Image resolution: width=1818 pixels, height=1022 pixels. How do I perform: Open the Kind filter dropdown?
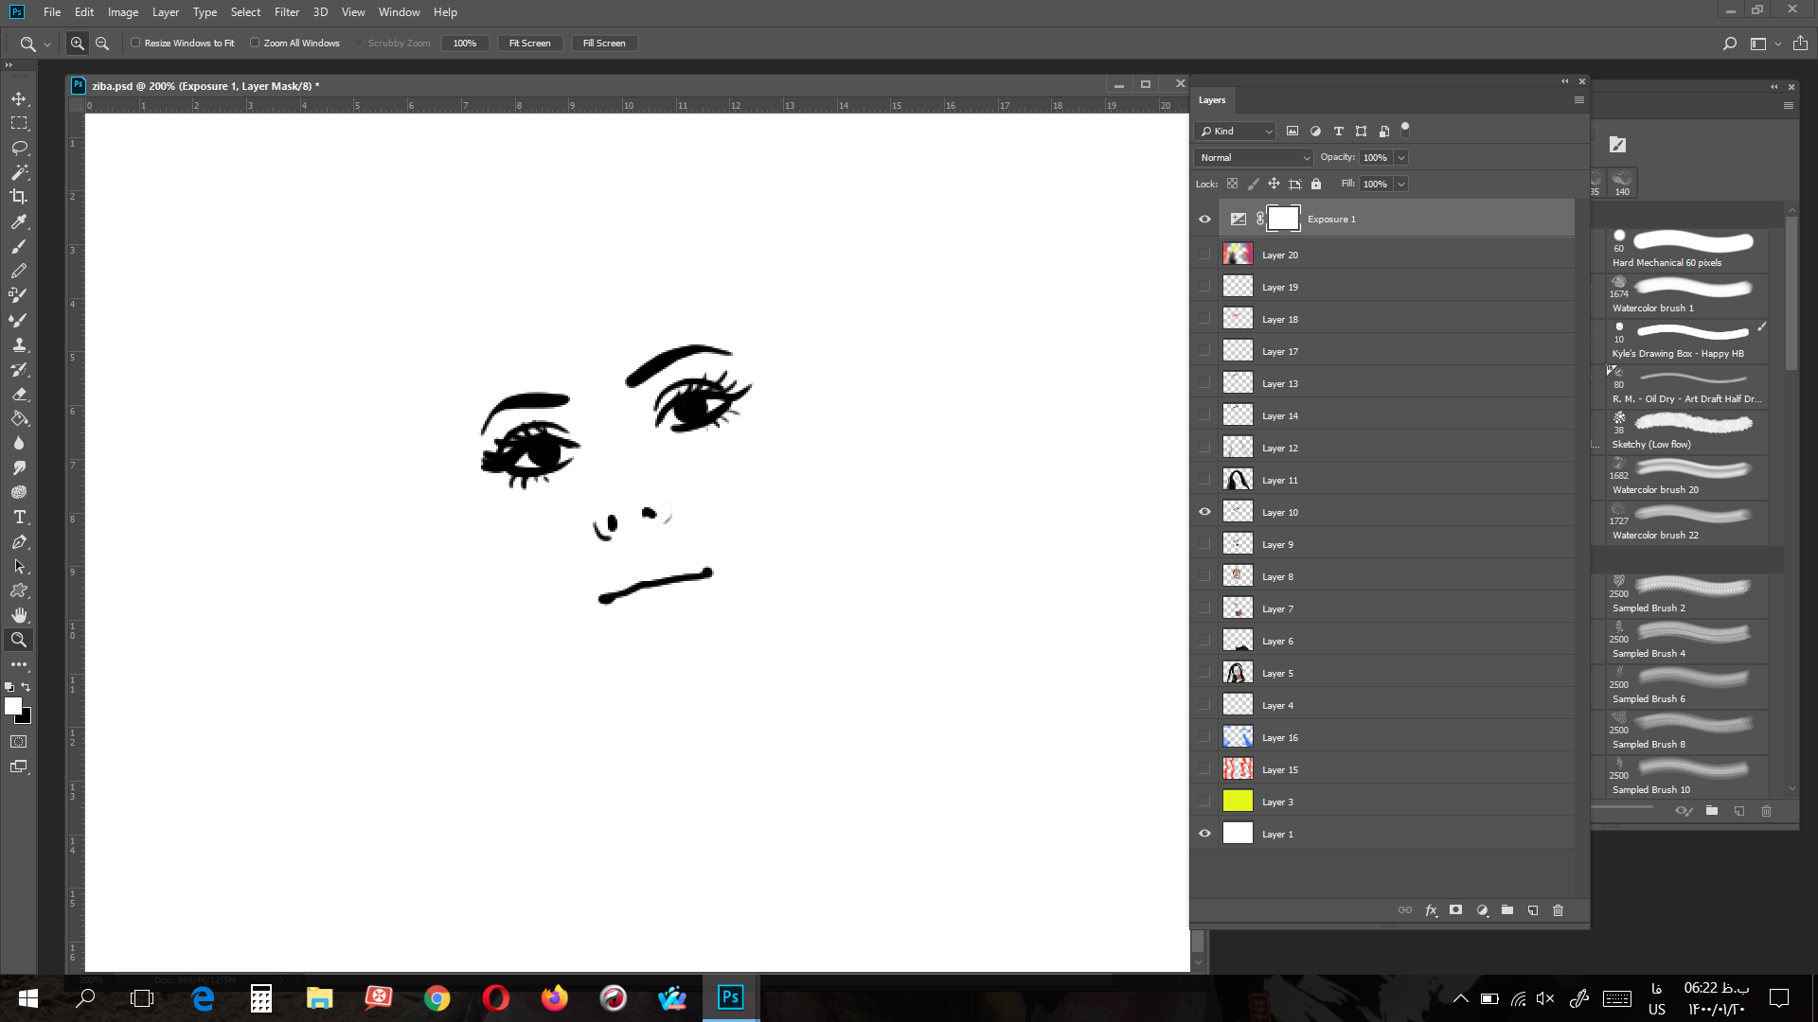click(1236, 132)
